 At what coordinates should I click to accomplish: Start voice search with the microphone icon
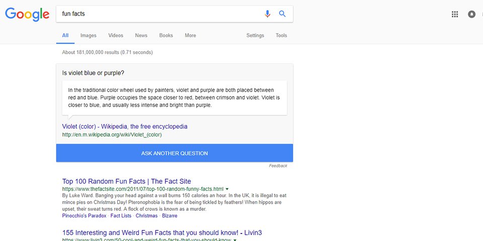pyautogui.click(x=267, y=14)
